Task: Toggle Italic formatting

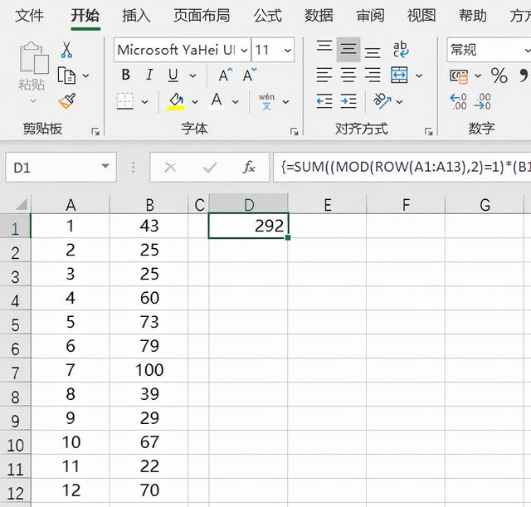Action: [149, 75]
